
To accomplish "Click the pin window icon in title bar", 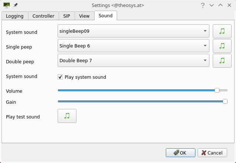I will pos(16,5).
